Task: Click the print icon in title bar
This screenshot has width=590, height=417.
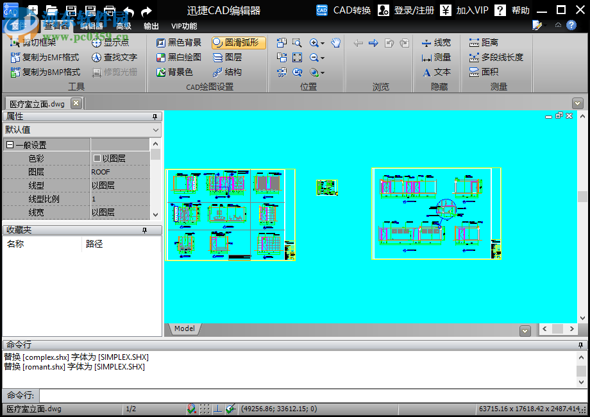Action: pos(110,10)
